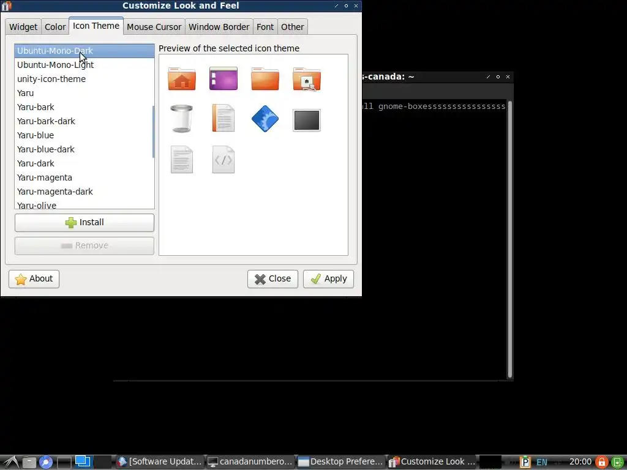This screenshot has width=627, height=470.
Task: Click the terminal launcher icon in taskbar
Action: [x=64, y=462]
